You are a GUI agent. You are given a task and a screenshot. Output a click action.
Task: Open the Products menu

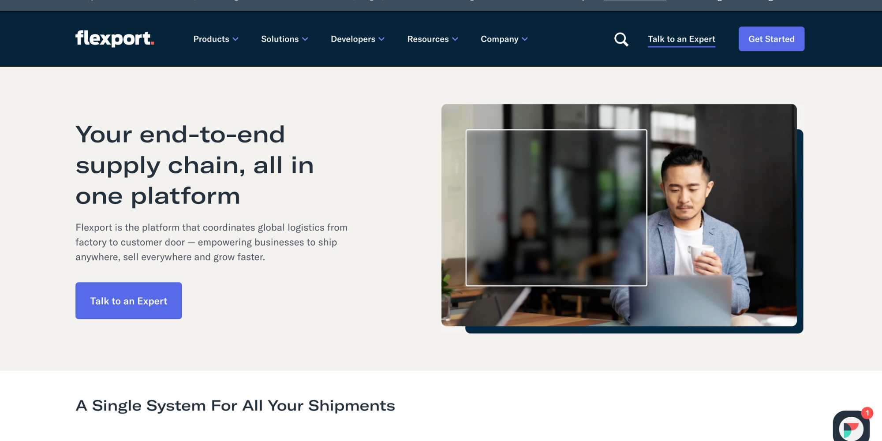pyautogui.click(x=216, y=39)
